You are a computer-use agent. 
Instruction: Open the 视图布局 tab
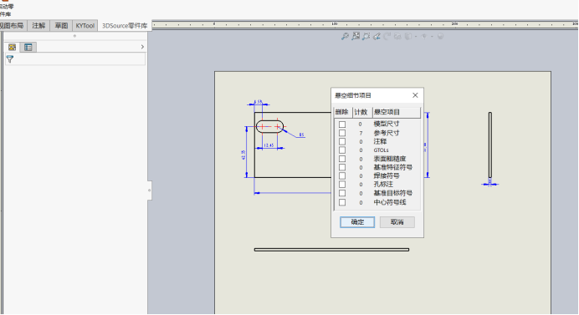click(13, 26)
